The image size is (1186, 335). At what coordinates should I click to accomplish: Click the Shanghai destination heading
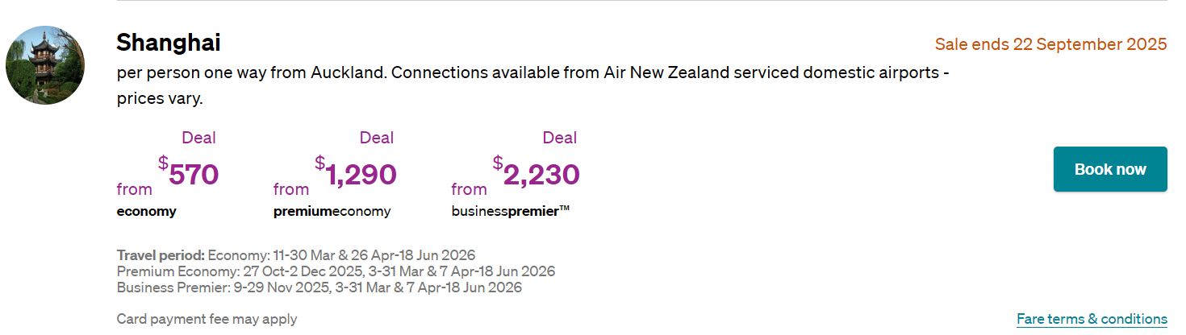click(169, 43)
